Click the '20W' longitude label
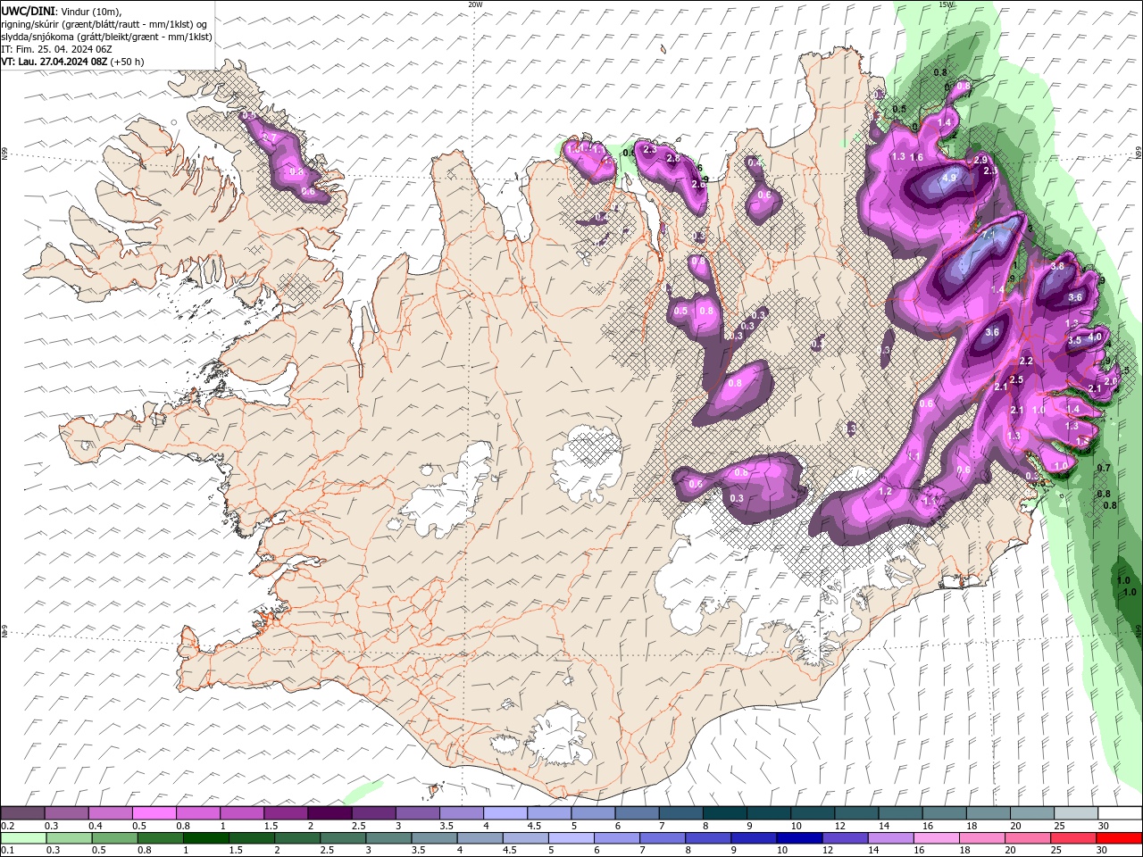1143x857 pixels. click(475, 4)
